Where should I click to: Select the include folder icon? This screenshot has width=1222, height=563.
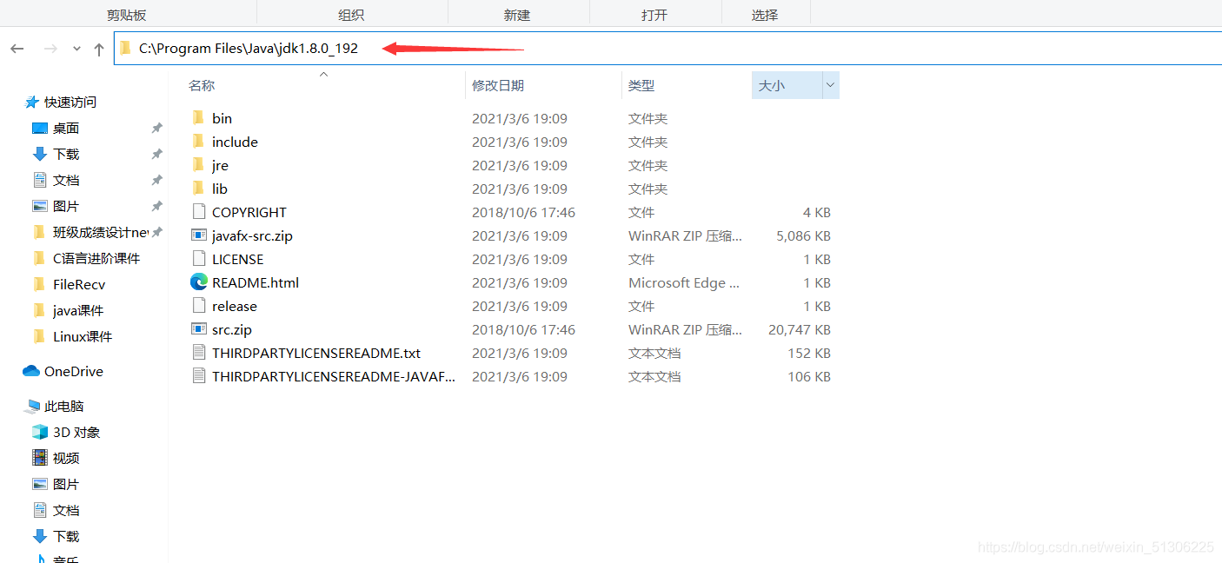tap(198, 142)
